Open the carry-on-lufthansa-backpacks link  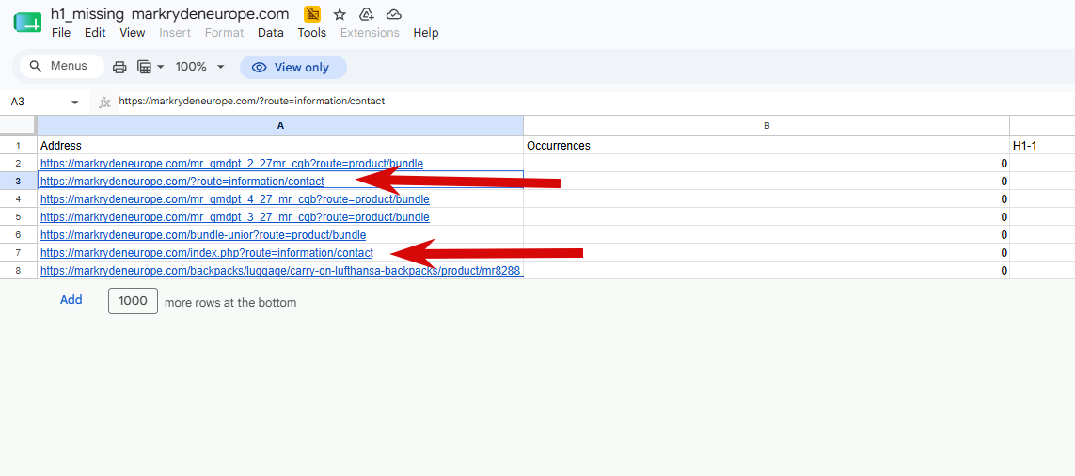tap(282, 270)
